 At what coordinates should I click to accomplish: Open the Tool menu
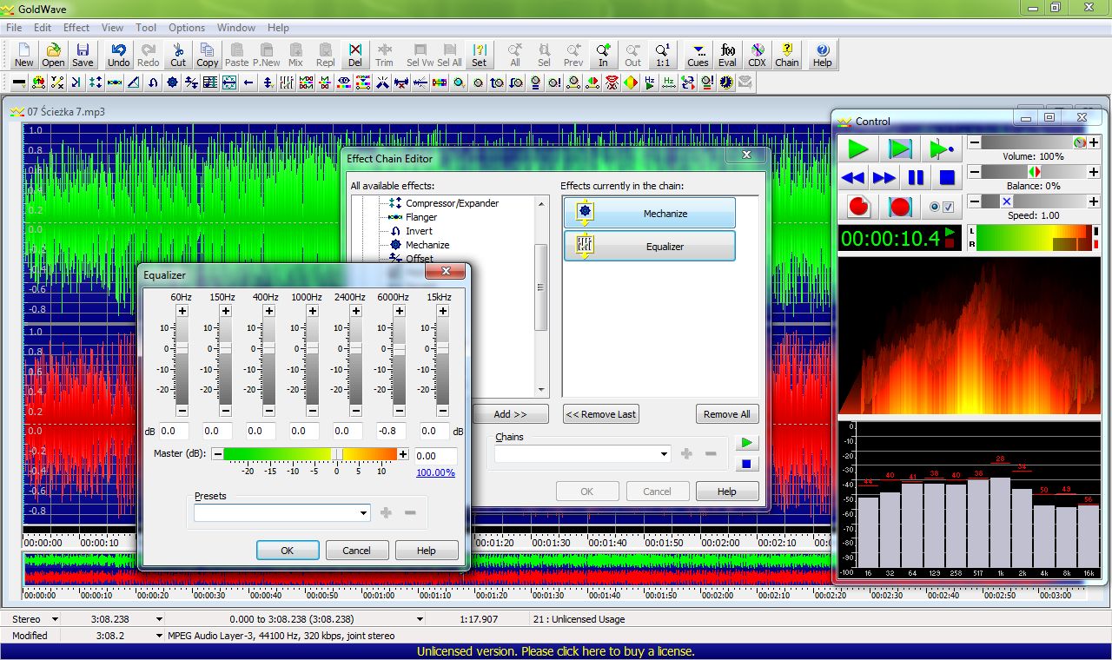(x=146, y=28)
